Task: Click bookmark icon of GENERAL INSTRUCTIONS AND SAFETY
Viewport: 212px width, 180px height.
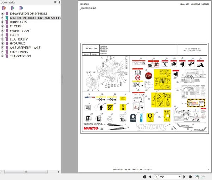Action: click(x=7, y=18)
